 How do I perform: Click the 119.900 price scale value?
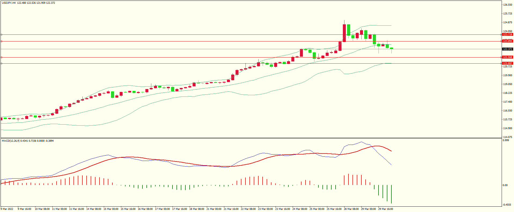[x=508, y=75]
